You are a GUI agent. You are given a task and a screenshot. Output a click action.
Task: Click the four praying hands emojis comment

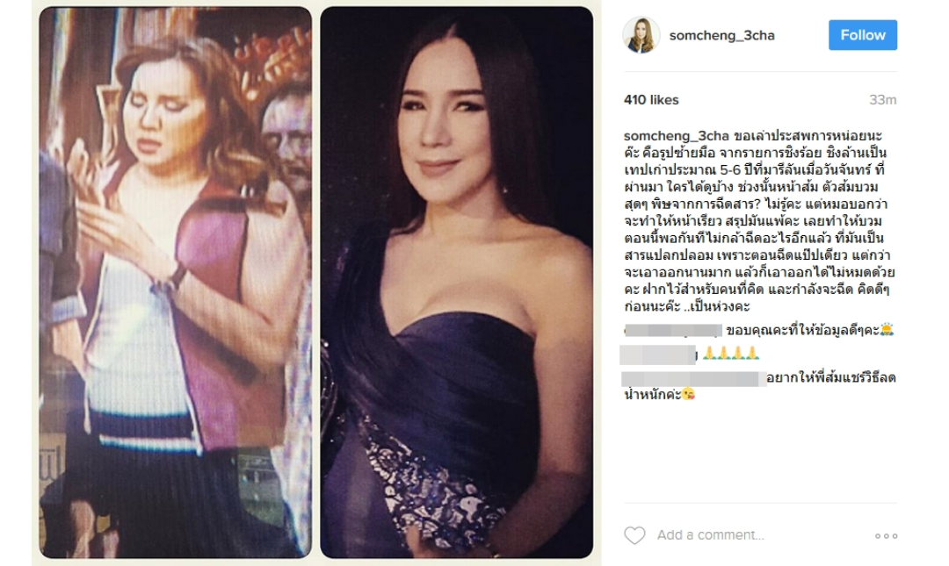pos(730,353)
